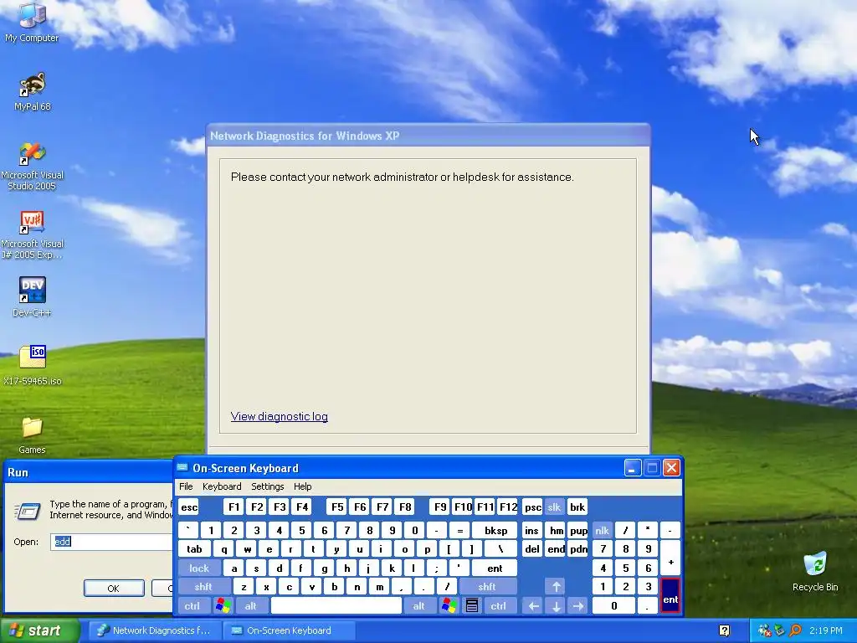The height and width of the screenshot is (643, 857).
Task: Click the down arrow key on On-Screen Keyboard
Action: pos(556,606)
